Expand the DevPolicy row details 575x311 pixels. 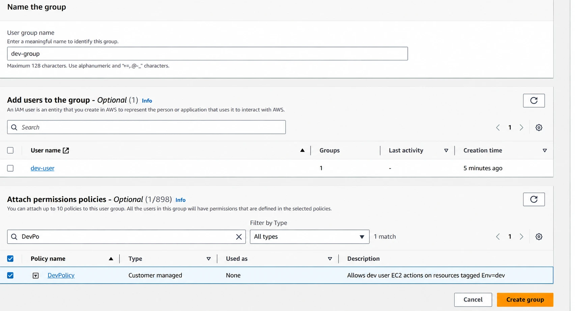tap(35, 276)
